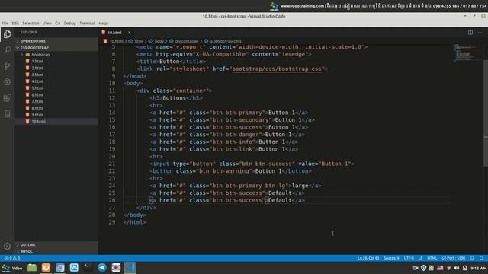
Task: Open the feedback smiley in status bar
Action: coord(472,258)
